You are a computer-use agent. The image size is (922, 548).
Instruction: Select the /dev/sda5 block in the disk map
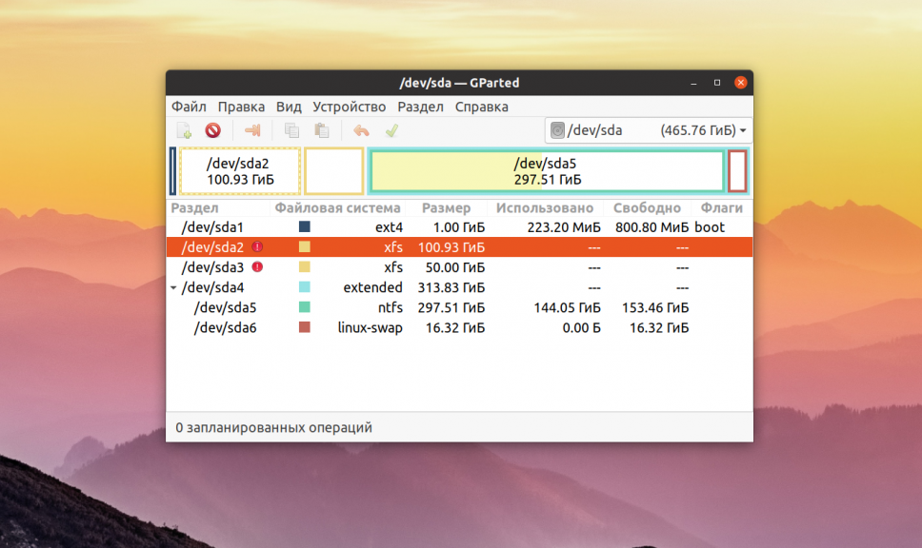pos(546,171)
